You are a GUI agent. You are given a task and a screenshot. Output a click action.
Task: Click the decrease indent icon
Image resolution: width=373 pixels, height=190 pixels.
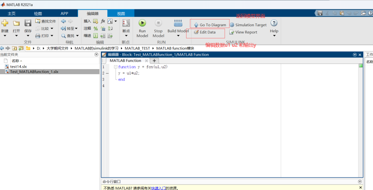[110, 36]
